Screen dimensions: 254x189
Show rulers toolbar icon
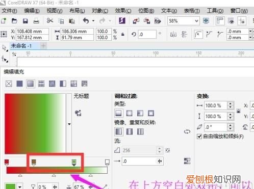pyautogui.click(x=220, y=21)
